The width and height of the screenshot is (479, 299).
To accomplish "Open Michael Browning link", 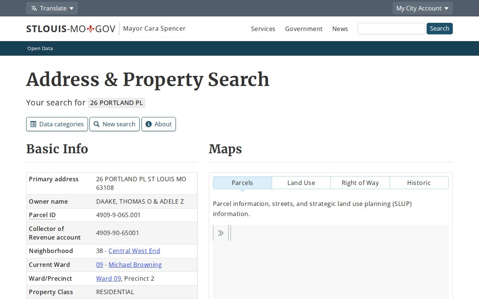I will [135, 265].
